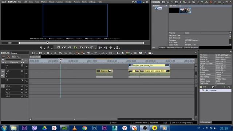Click the Open Project icon in timeline toolbar
Screen dimensions: 233x131
pyautogui.click(x=40, y=53)
